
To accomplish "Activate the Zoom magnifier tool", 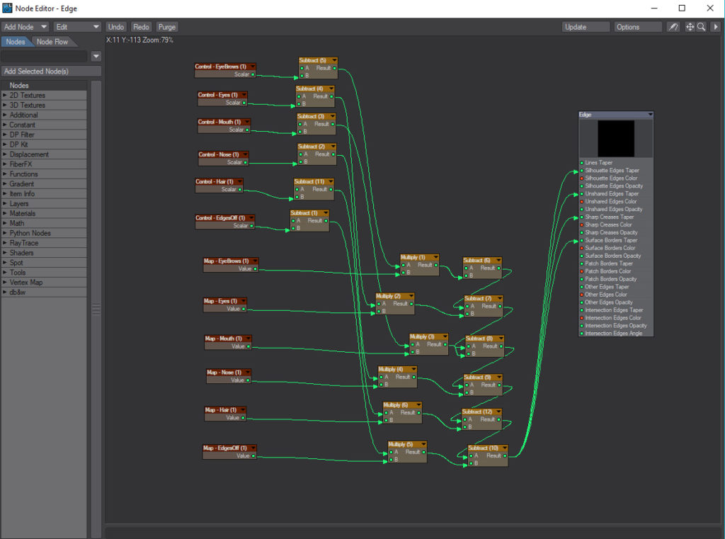I will click(x=701, y=26).
